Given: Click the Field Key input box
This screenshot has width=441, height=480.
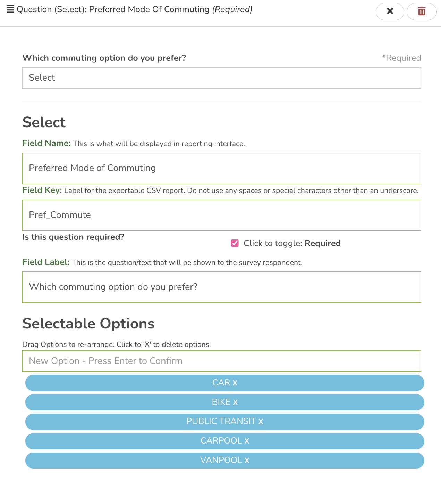Looking at the screenshot, I should pos(221,215).
